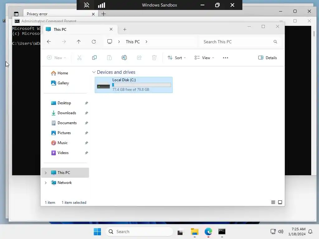Click the Rename icon in toolbar
The width and height of the screenshot is (319, 239).
click(x=124, y=58)
